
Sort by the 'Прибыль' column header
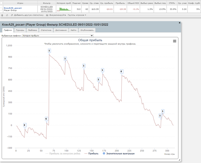pyautogui.click(x=120, y=3)
